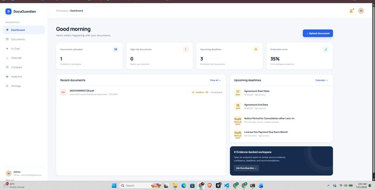
Task: Click the High risk documents count 0
Action: (132, 59)
